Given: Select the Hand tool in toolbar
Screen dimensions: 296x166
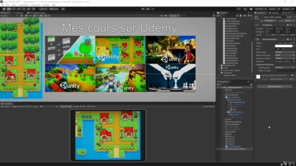Looking at the screenshot, I should click(4, 9).
